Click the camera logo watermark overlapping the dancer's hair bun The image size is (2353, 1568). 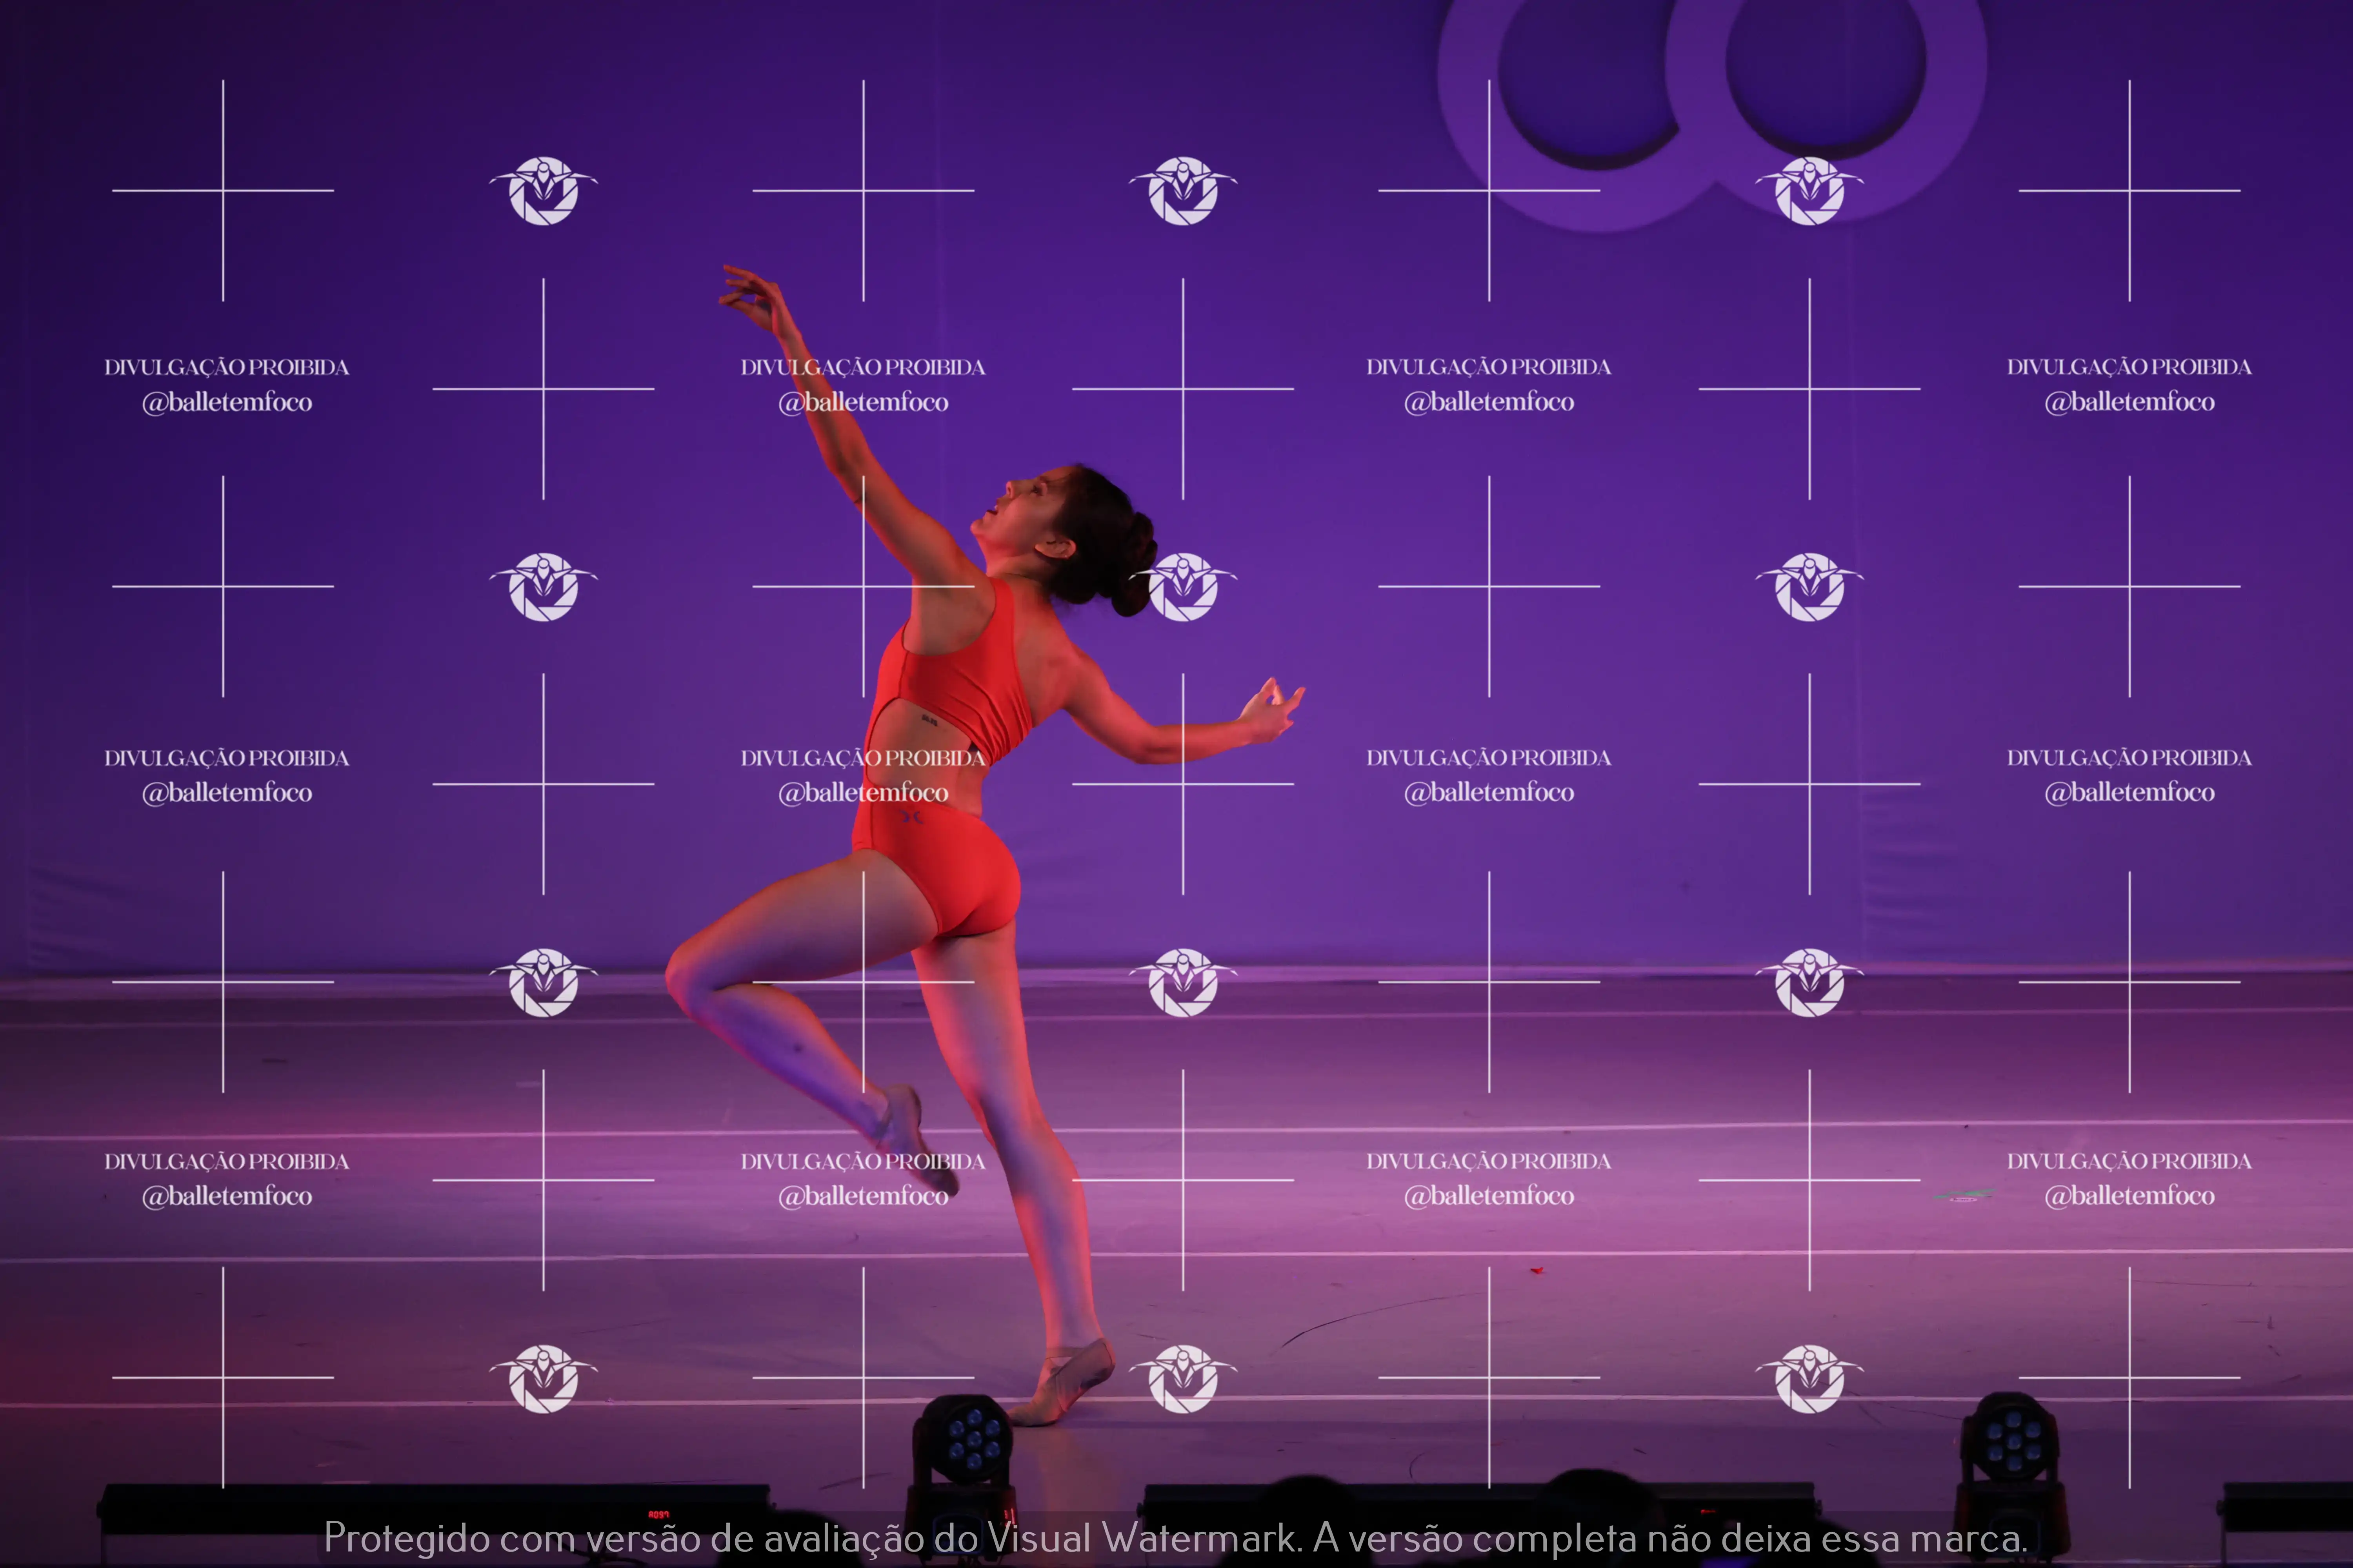pyautogui.click(x=1184, y=587)
